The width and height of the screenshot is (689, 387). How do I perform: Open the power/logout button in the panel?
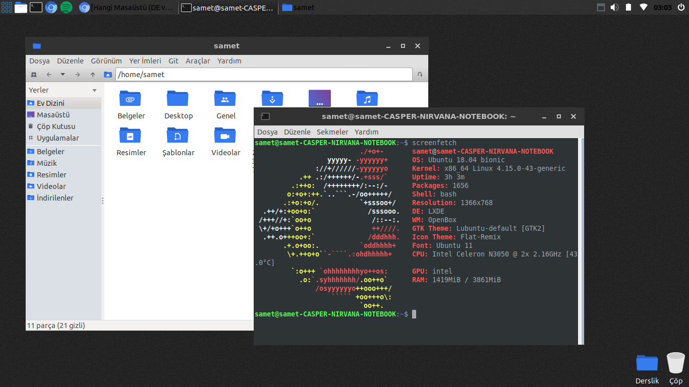681,8
